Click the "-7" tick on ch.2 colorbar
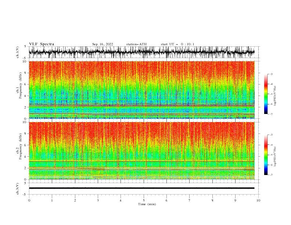Viewport: 291px width, 225px height. (271, 175)
